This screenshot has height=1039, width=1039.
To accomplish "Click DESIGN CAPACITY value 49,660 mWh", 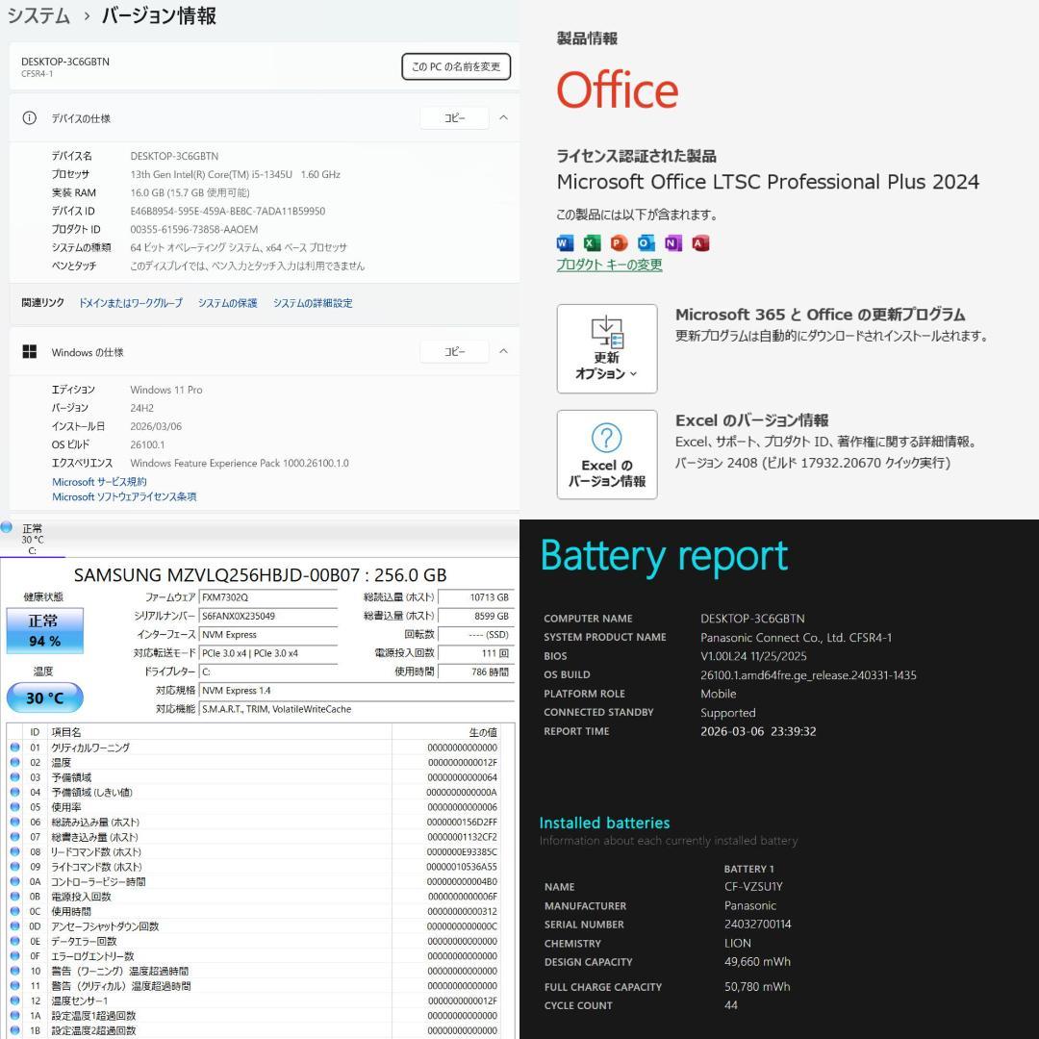I will tap(757, 961).
